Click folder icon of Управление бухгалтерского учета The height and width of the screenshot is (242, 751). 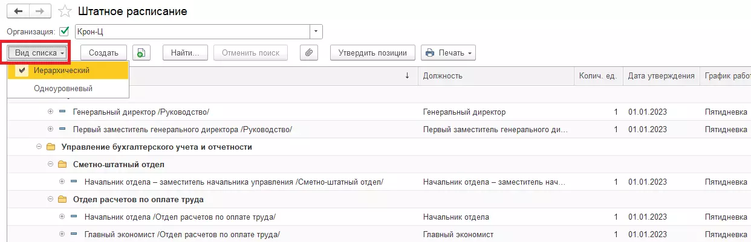click(x=51, y=147)
